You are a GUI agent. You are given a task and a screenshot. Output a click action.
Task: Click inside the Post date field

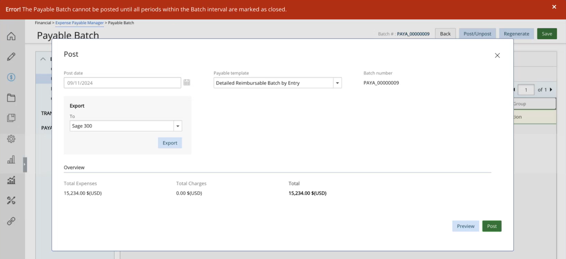[x=120, y=82]
